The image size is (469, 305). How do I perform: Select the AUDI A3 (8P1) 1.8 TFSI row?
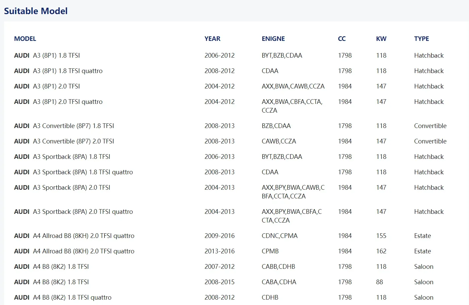(234, 55)
